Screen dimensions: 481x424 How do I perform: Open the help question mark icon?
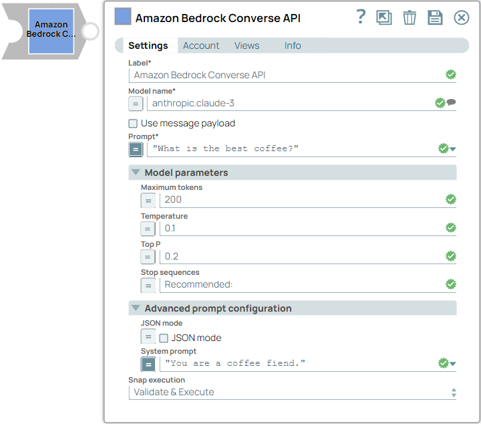(361, 17)
